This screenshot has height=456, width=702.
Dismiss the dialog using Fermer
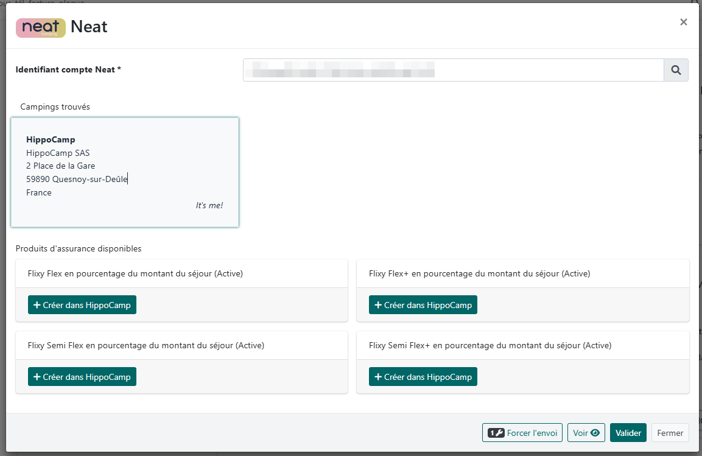(x=670, y=433)
